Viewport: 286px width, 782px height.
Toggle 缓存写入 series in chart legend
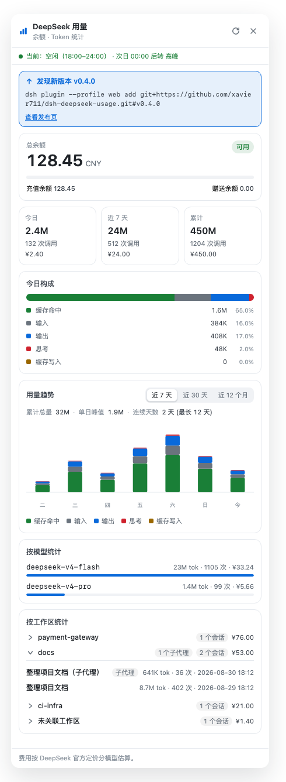click(x=165, y=520)
